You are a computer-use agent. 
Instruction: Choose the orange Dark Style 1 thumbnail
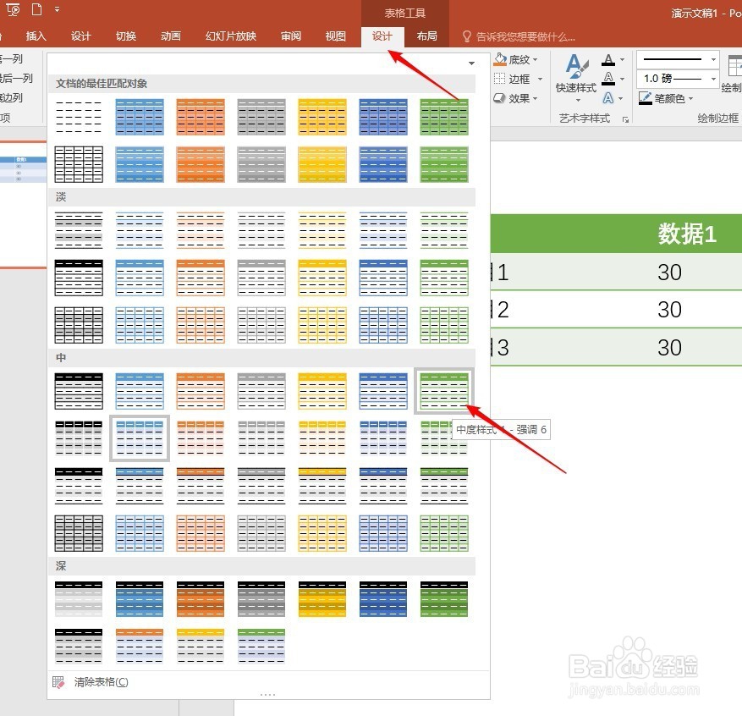click(x=201, y=599)
